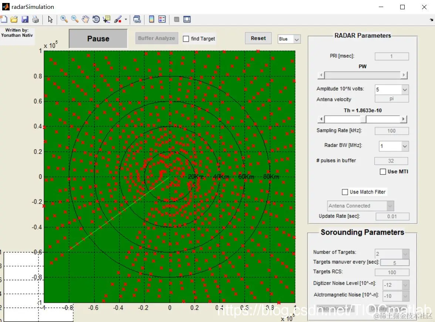Click the Show Plot Tools icon
435x322 pixels.
187,19
